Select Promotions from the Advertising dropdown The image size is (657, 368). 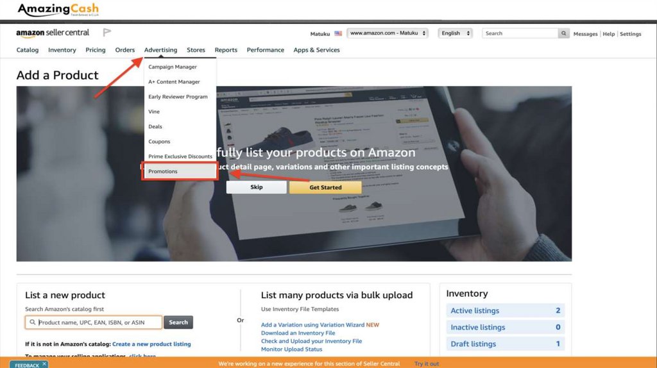tap(180, 171)
